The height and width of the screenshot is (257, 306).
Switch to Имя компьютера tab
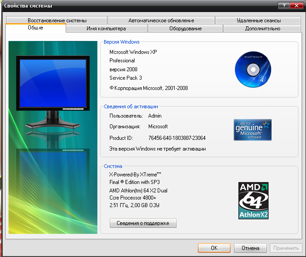pyautogui.click(x=106, y=29)
